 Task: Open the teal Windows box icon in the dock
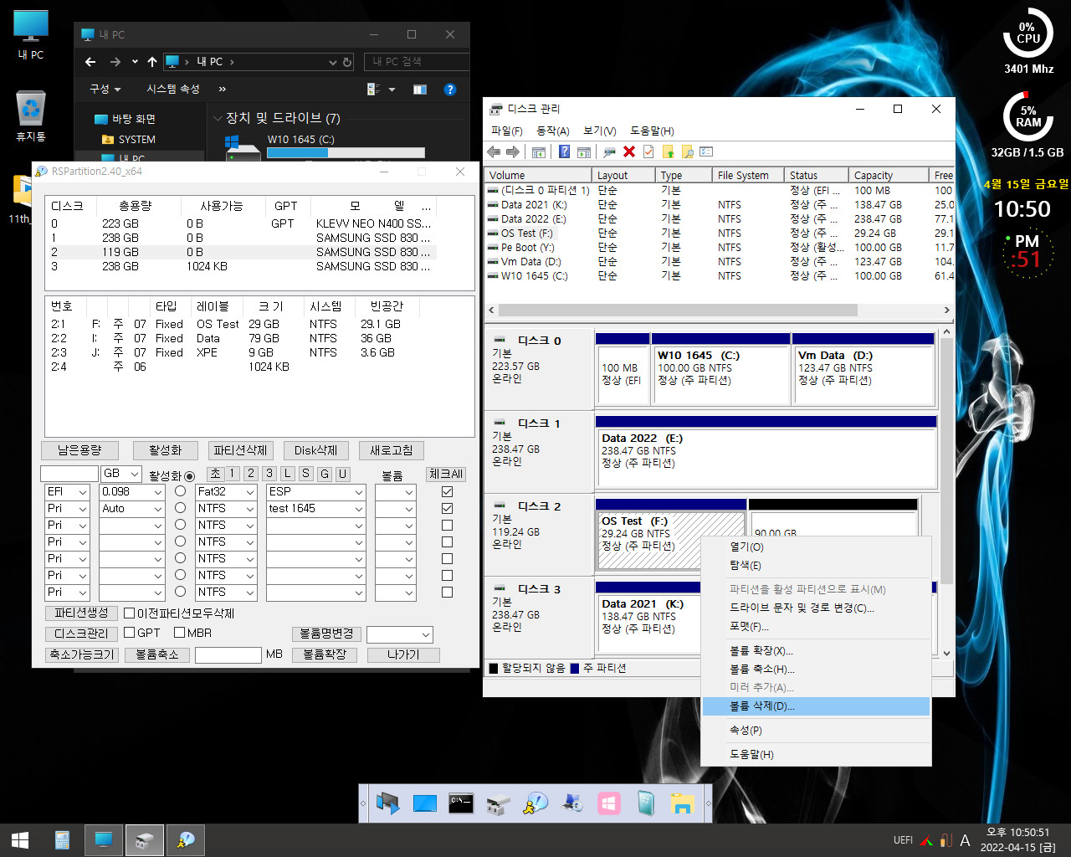(646, 803)
